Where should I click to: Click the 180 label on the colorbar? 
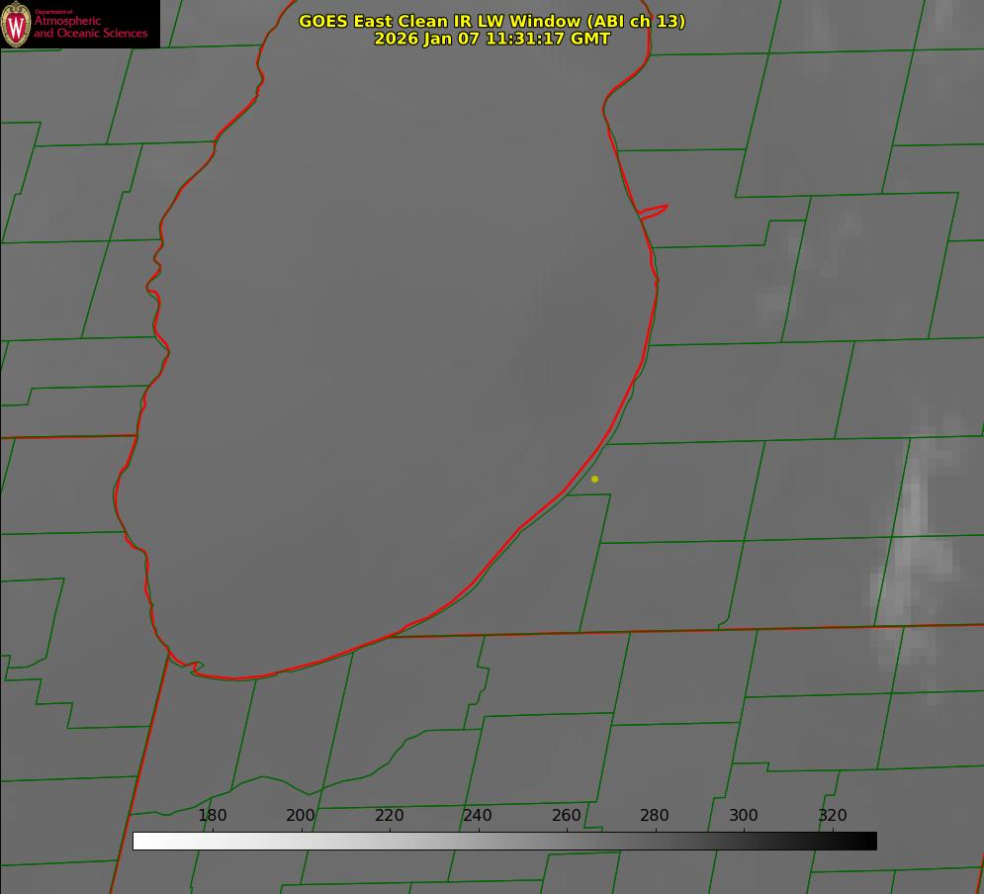click(212, 815)
